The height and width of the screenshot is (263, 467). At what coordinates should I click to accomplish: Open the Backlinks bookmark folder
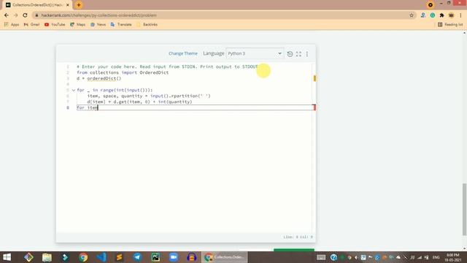click(x=147, y=24)
